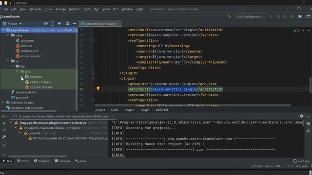Open the VCS menu

(116, 9)
